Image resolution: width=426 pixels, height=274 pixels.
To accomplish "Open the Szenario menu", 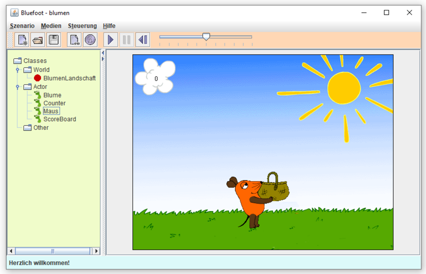I will pos(22,26).
